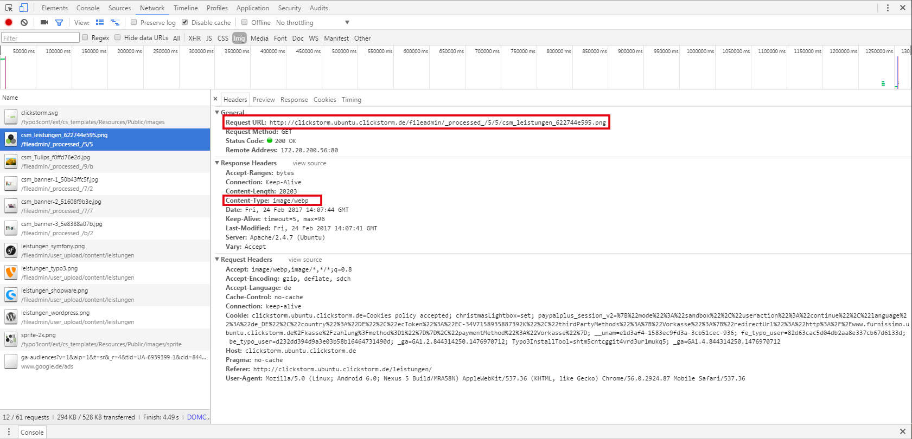
Task: Switch to large request rows view
Action: click(x=100, y=22)
